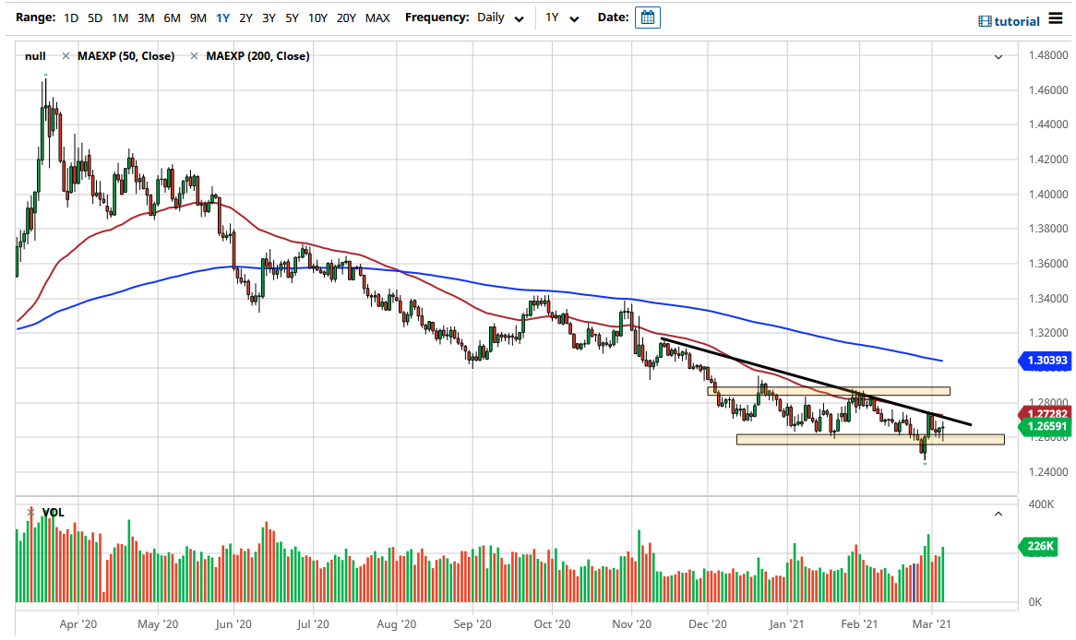Image resolution: width=1076 pixels, height=640 pixels.
Task: Select the MAX range
Action: click(377, 17)
